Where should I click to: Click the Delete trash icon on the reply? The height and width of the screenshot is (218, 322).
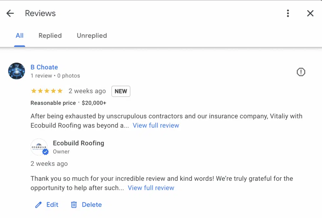coord(74,204)
